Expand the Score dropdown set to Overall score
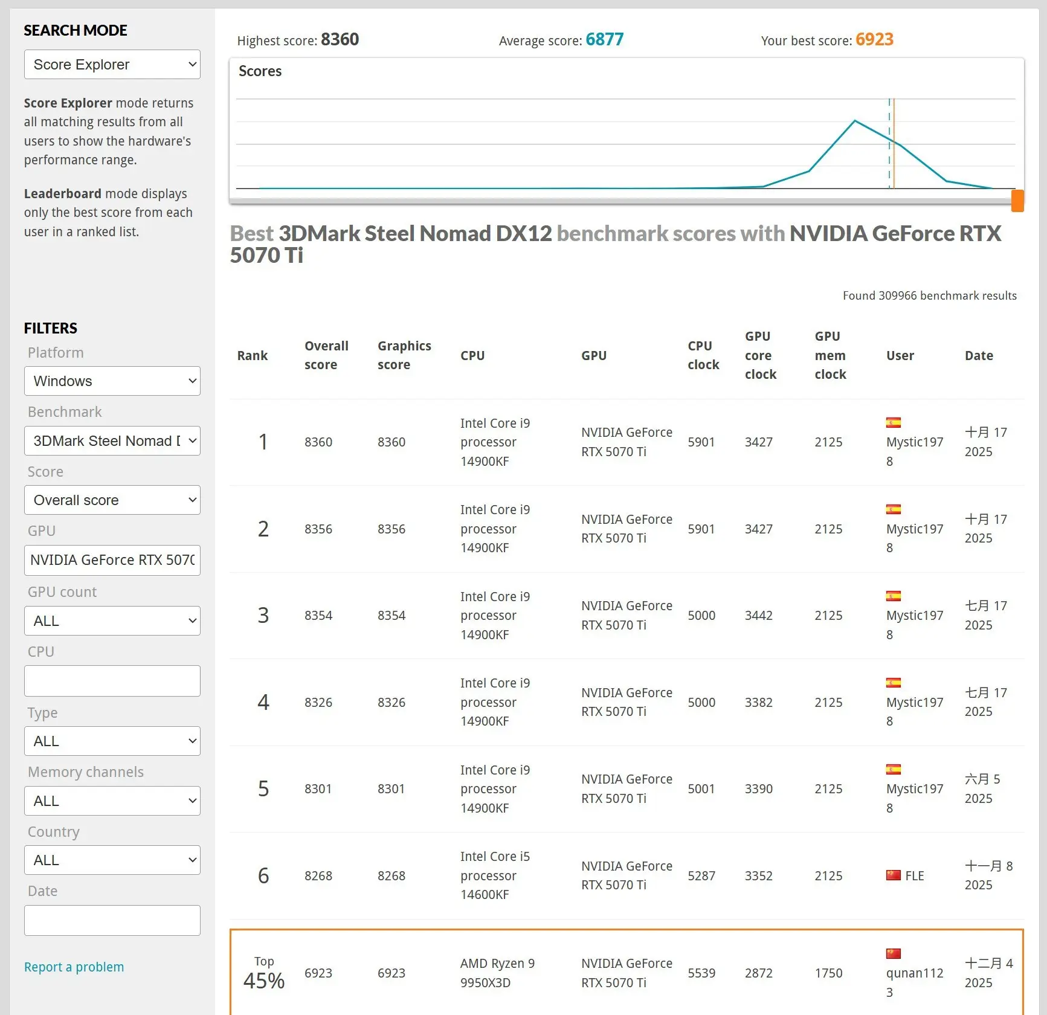Screen dimensions: 1047x1015 click(112, 500)
